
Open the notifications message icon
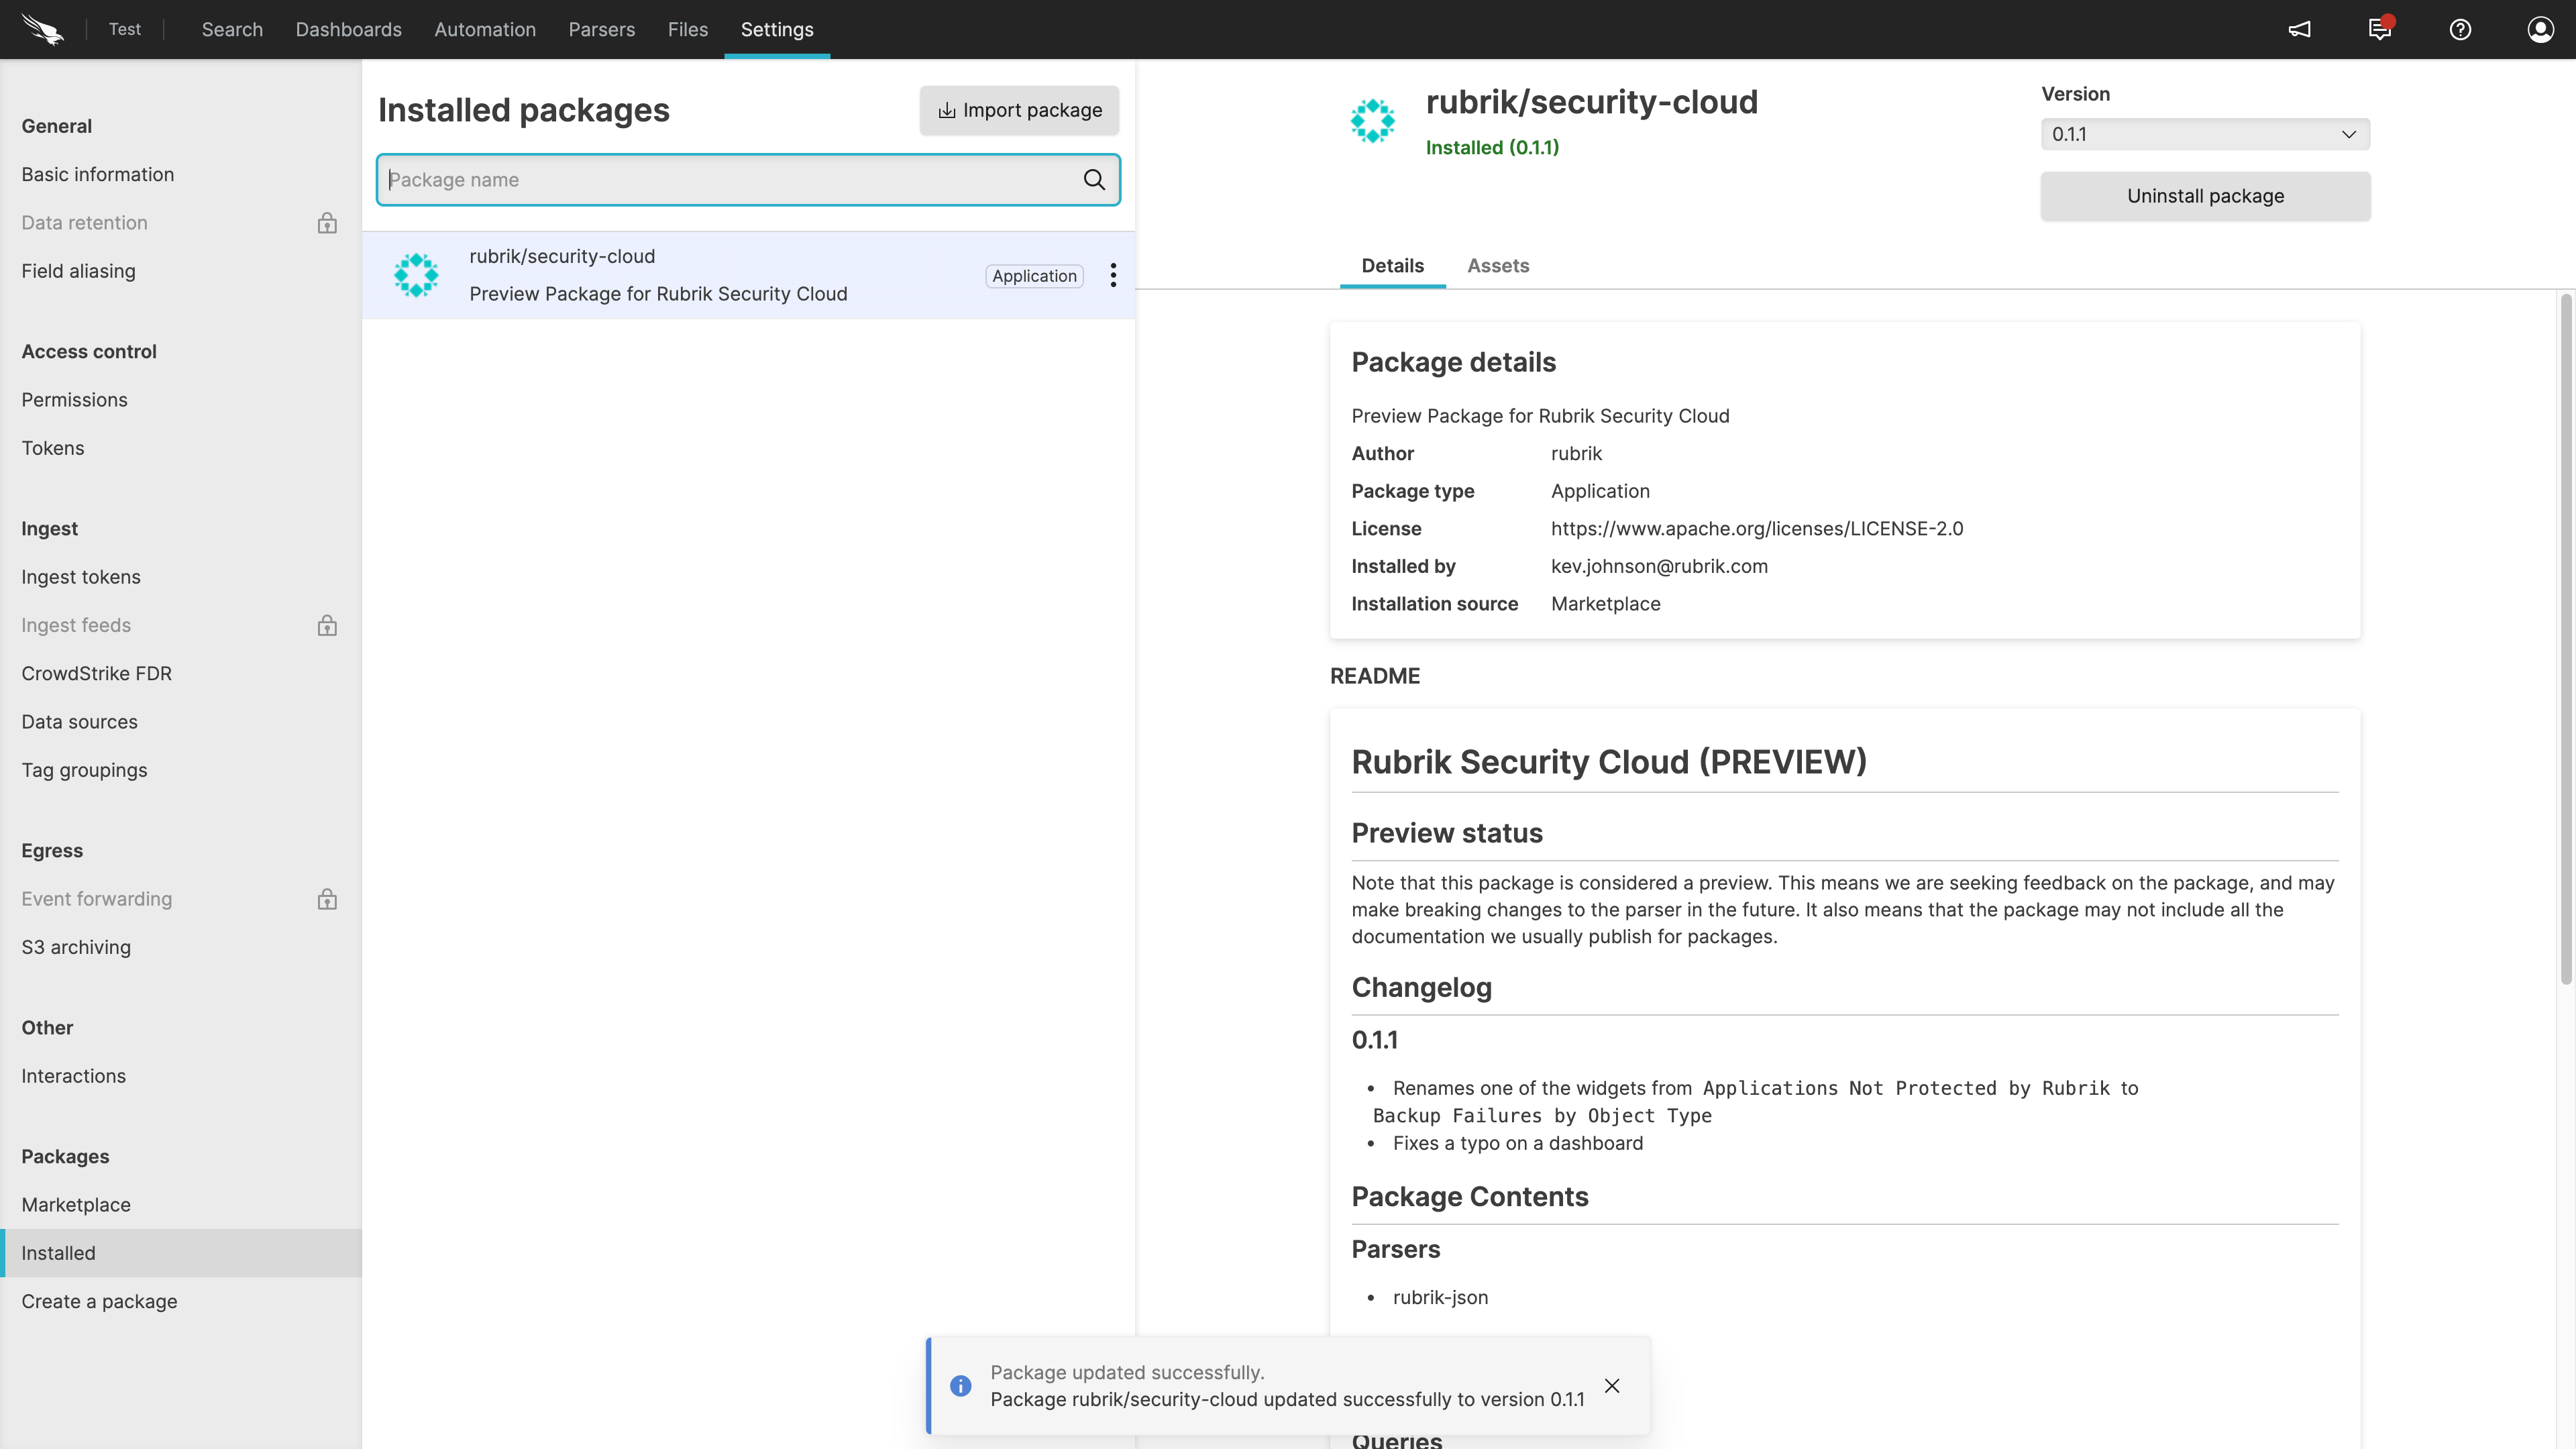point(2379,29)
